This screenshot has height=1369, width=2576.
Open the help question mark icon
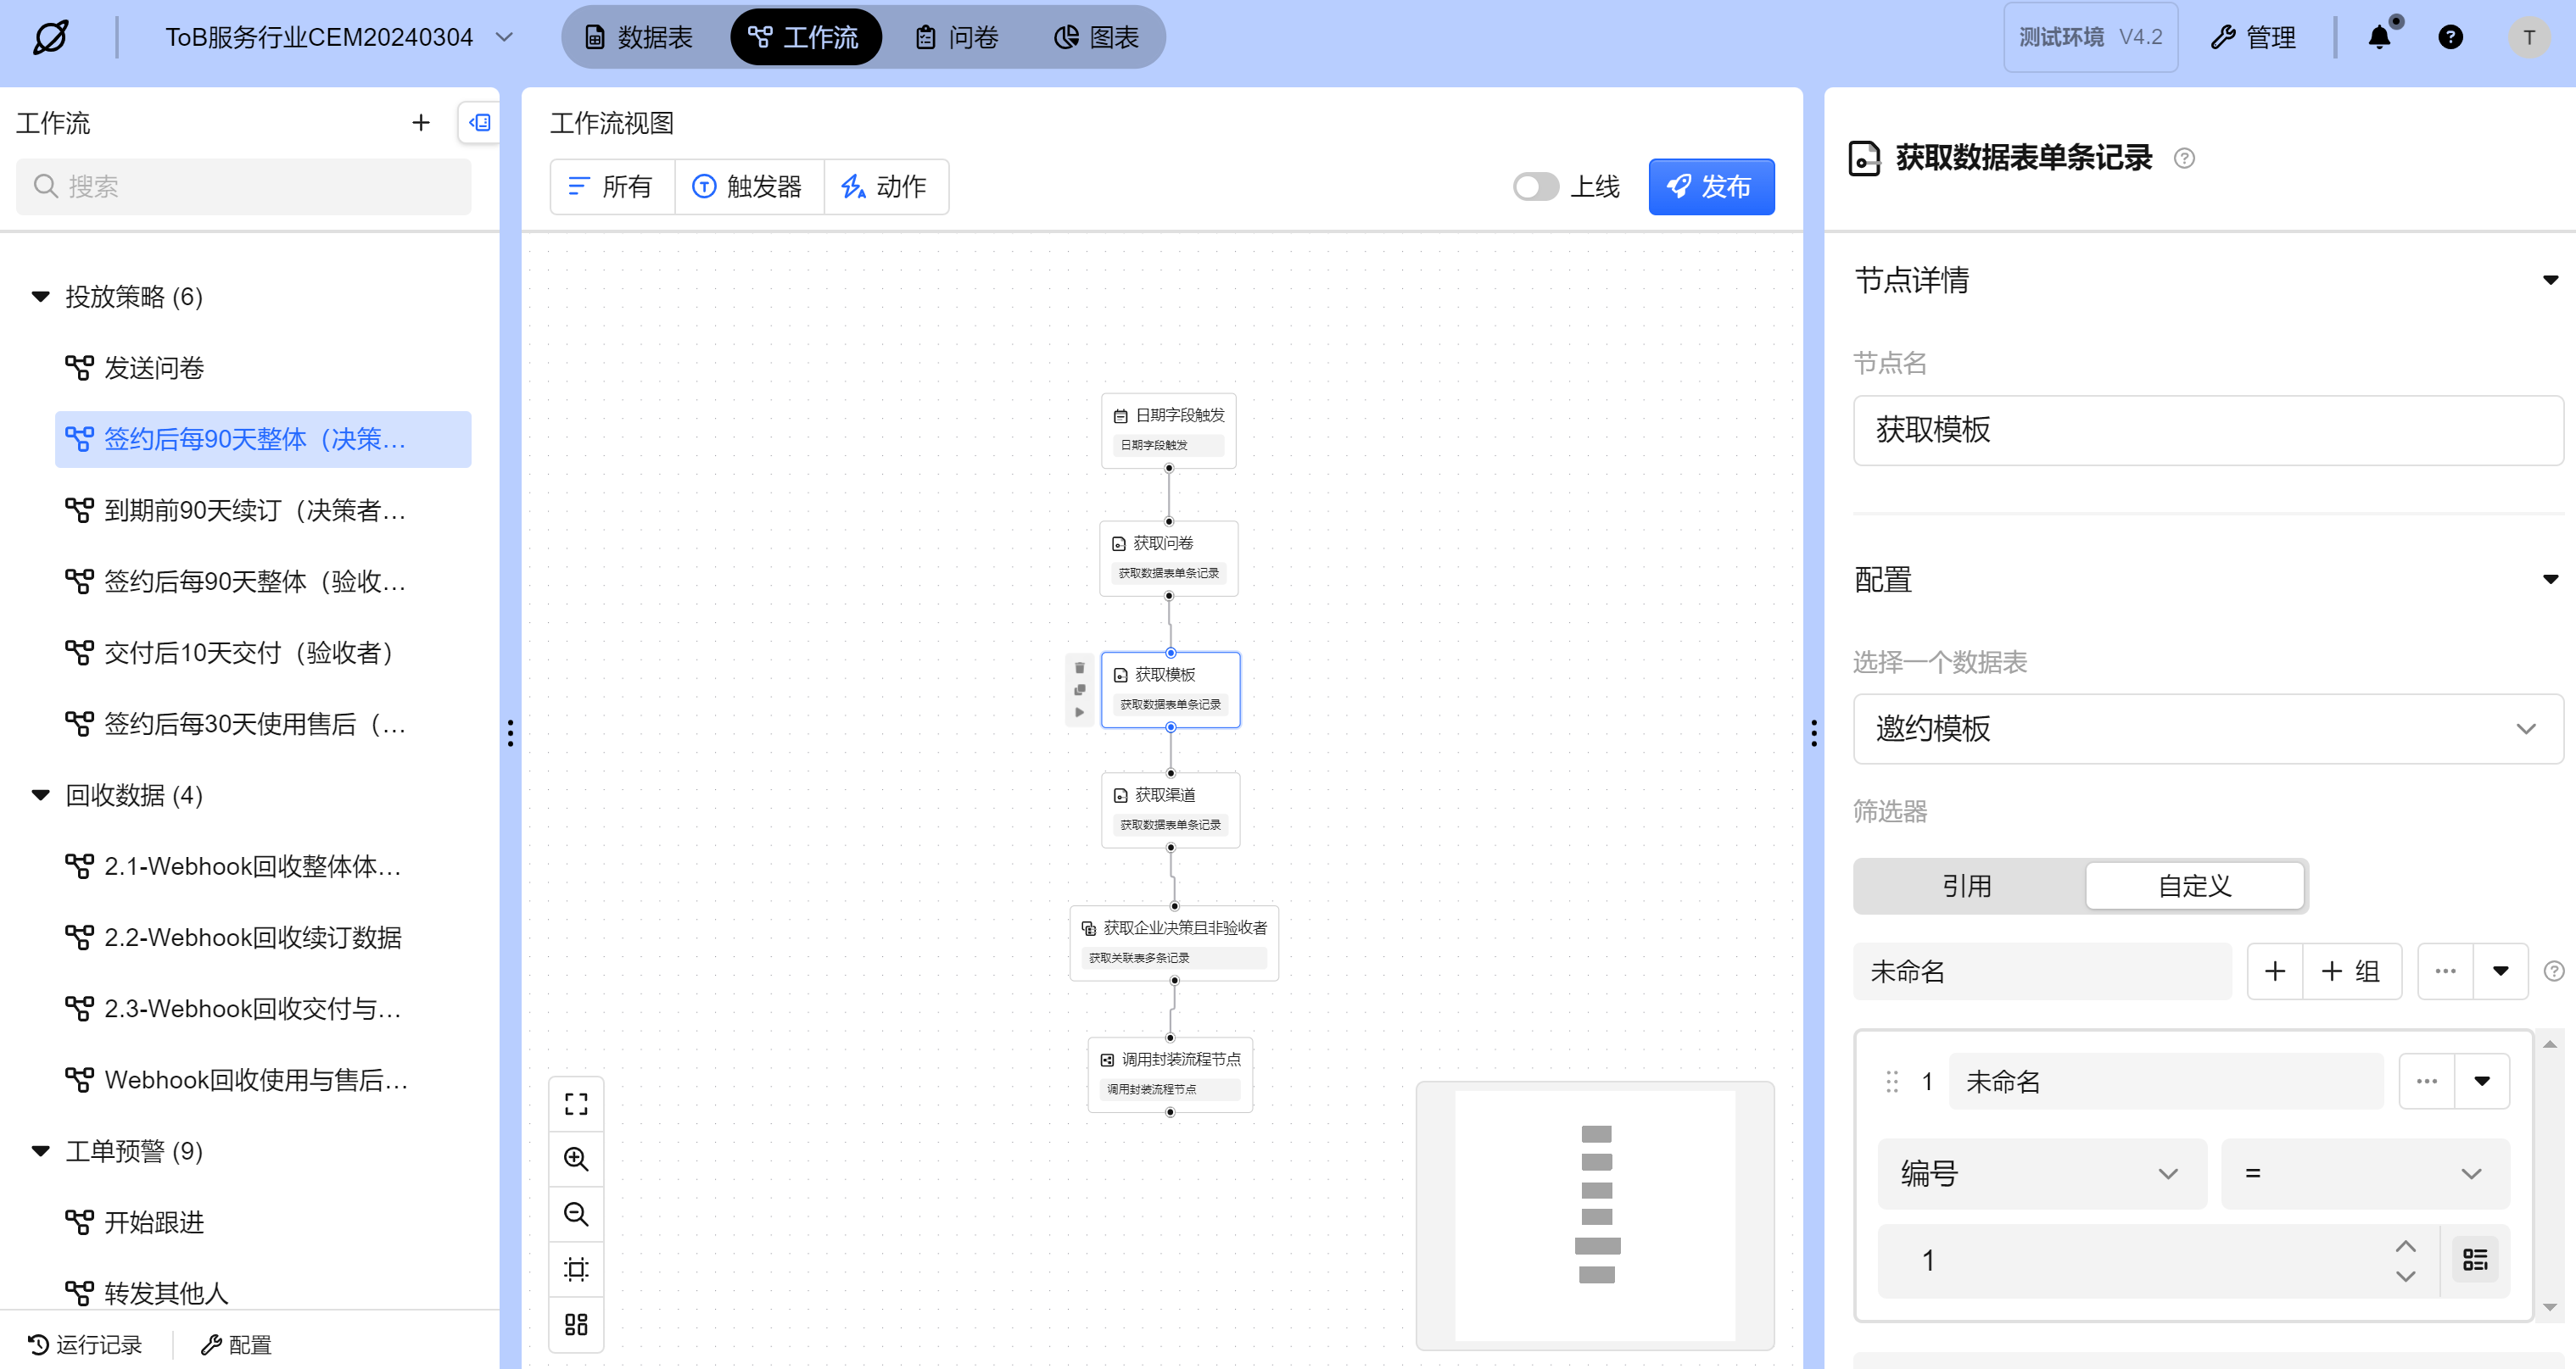pos(2450,37)
